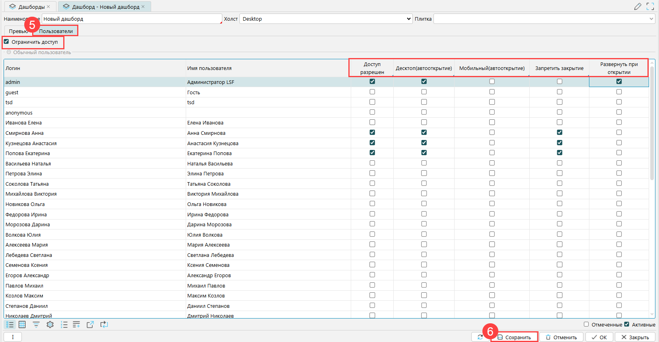Viewport: 659px width, 342px height.
Task: Switch to grid table view icon
Action: coord(22,325)
